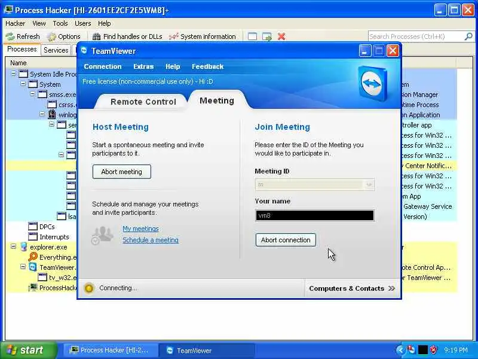This screenshot has width=478, height=359.
Task: Click the TeamViewer logo icon
Action: click(x=373, y=83)
